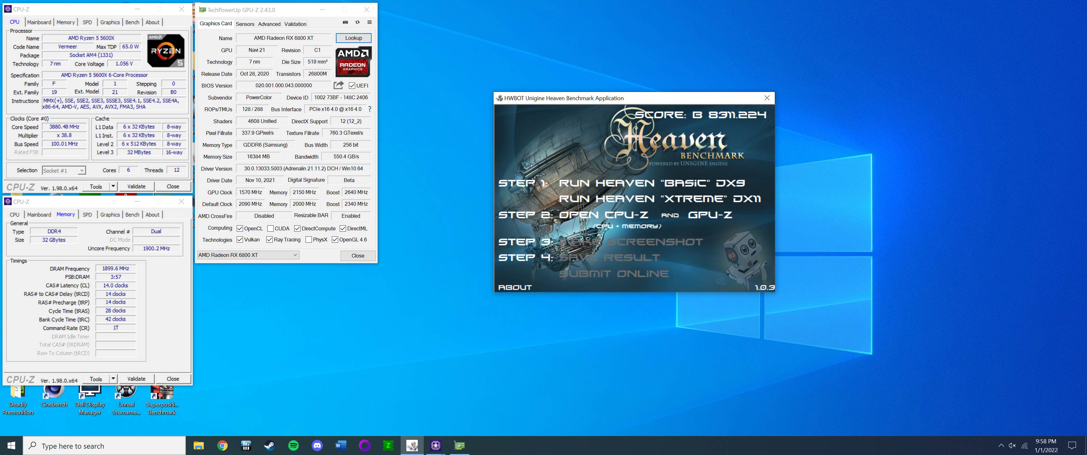Toggle the CUDA checkbox
This screenshot has width=1087, height=455.
pos(270,228)
